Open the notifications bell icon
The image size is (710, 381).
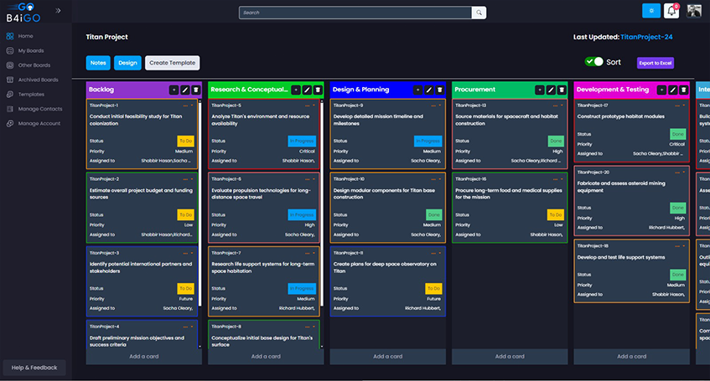coord(671,11)
